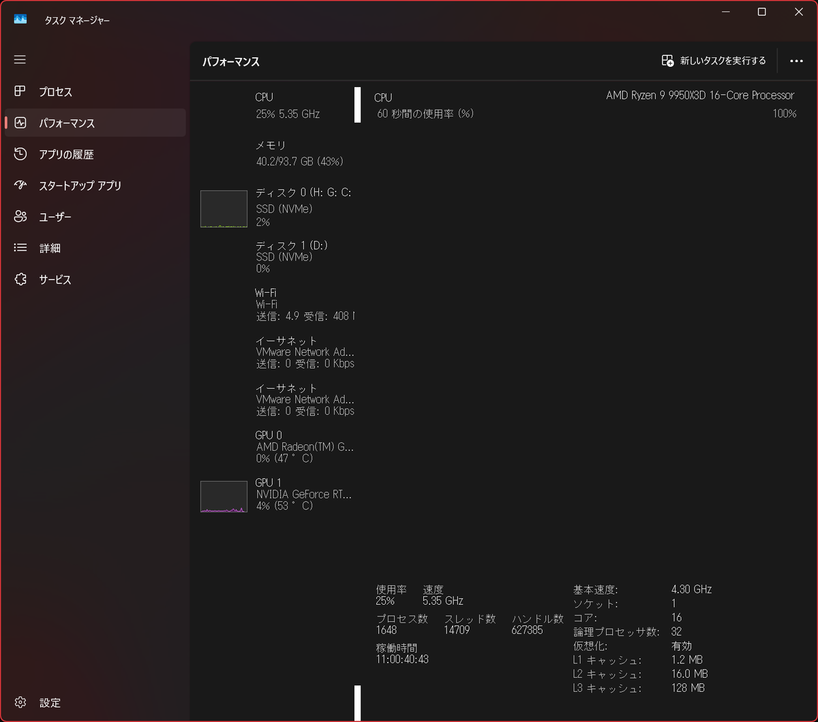Screen dimensions: 818x722
Task: Click the L3 キャッシュ 128 MB value
Action: tap(688, 688)
